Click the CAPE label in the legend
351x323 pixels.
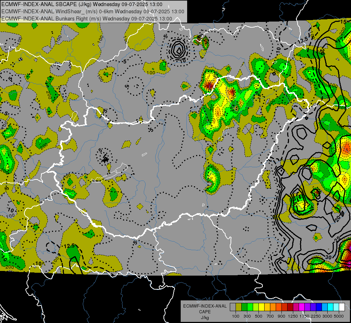(x=205, y=312)
